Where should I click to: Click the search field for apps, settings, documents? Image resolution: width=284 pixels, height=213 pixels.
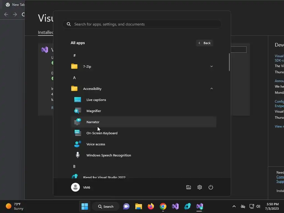(x=142, y=24)
